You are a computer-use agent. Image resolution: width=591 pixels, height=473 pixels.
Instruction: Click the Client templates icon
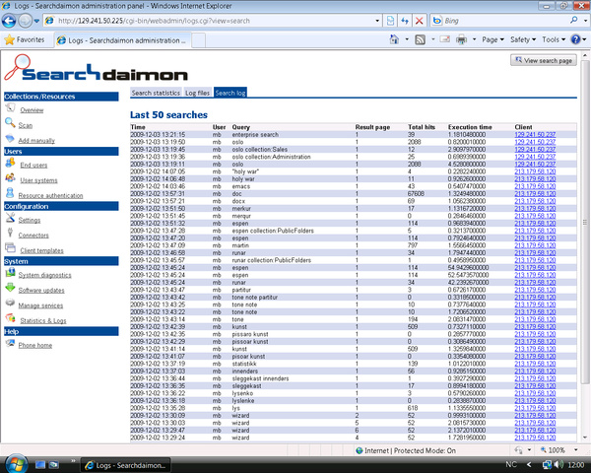pos(10,247)
